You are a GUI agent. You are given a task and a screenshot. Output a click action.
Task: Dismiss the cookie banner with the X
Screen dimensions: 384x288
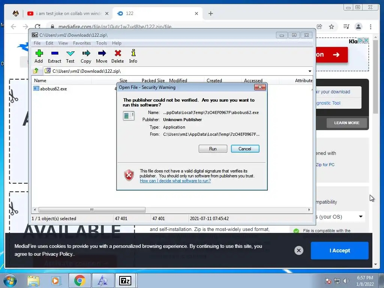click(x=299, y=250)
